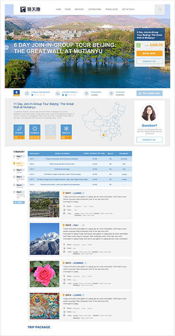
Task: Select the Winter snowflake season tile
Action: [x=66, y=132]
